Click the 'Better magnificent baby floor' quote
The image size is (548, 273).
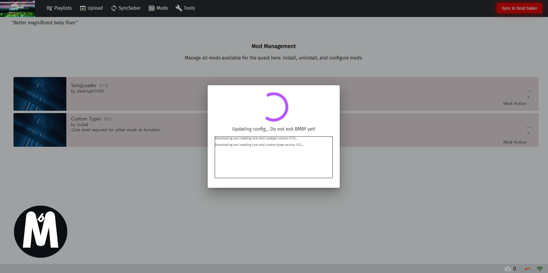point(45,23)
